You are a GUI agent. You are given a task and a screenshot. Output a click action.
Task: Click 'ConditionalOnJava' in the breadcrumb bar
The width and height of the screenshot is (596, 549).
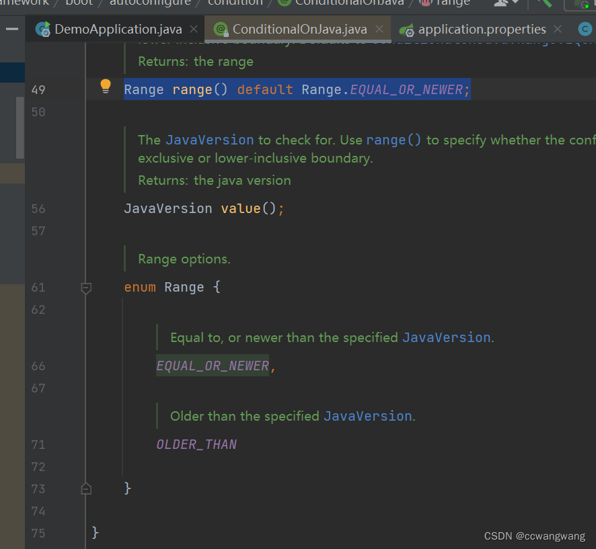(x=349, y=3)
